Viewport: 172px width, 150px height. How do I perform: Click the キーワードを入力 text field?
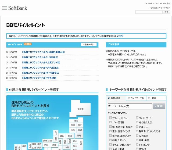click(x=130, y=106)
